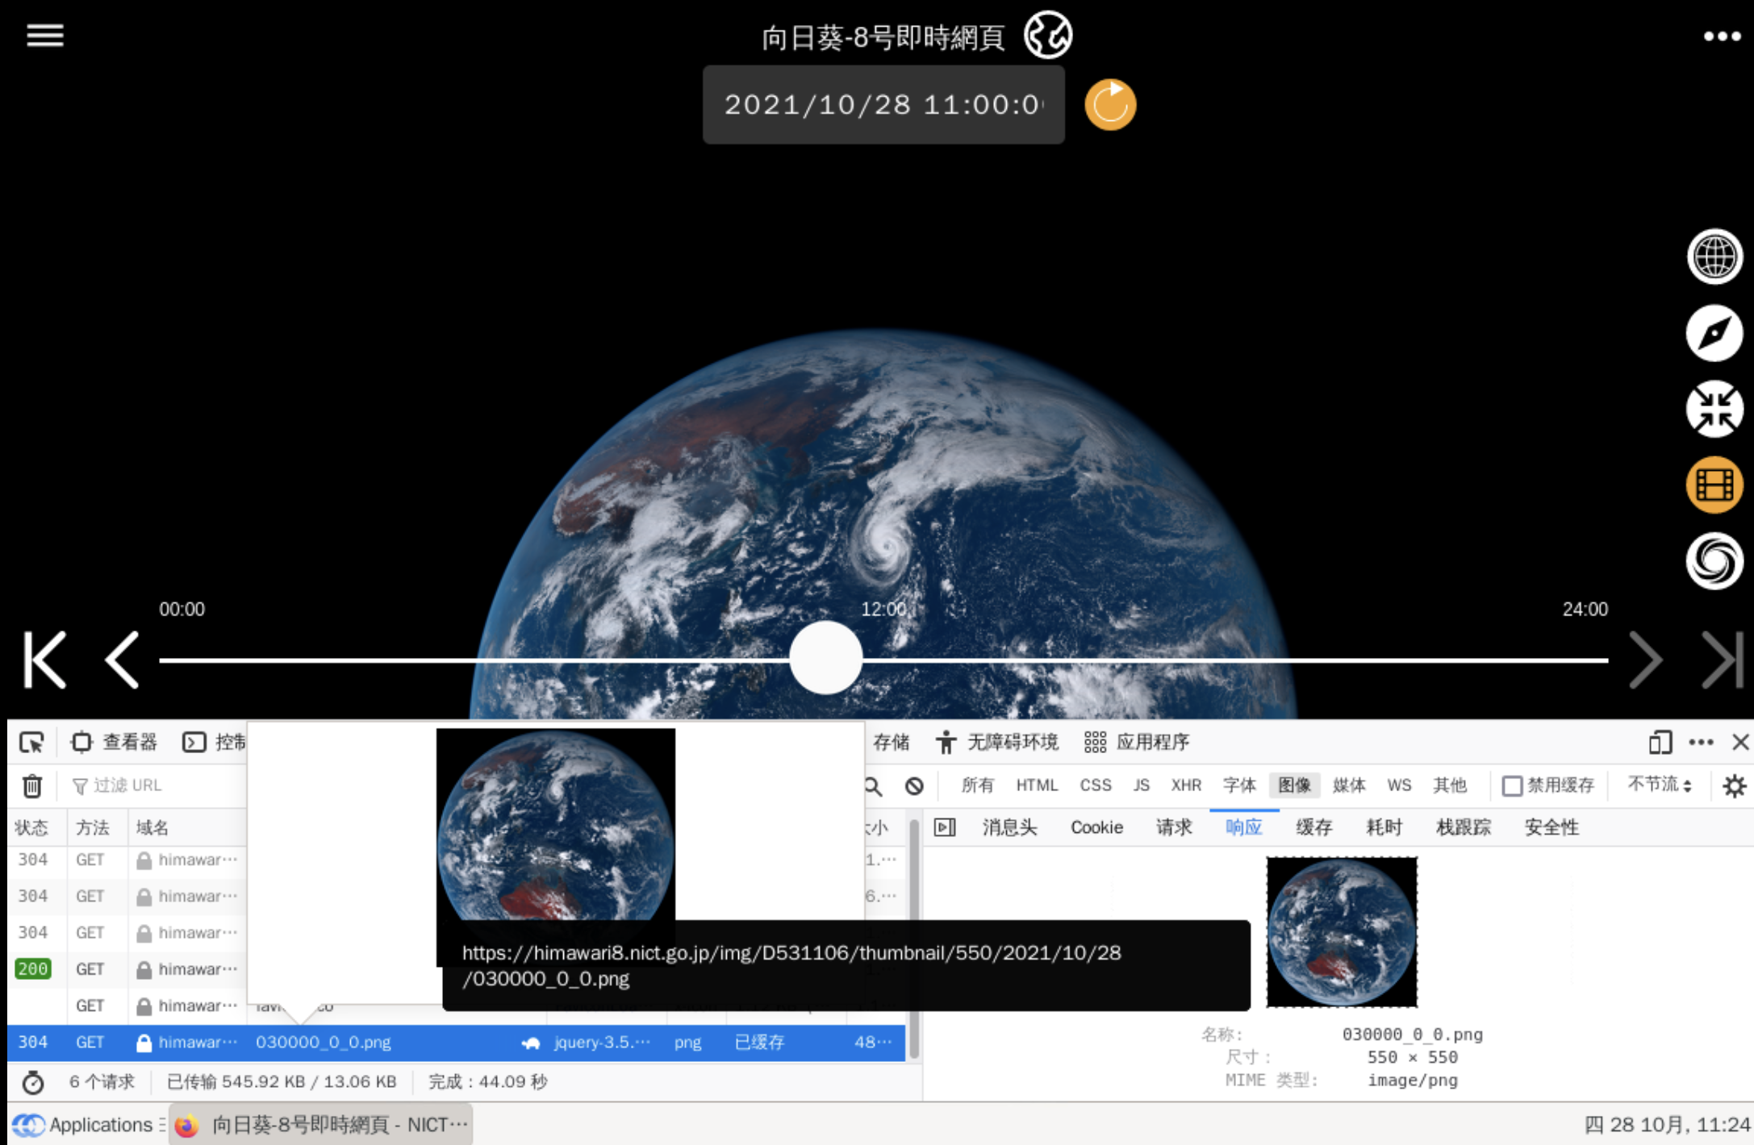Switch to 请求 request tab
Viewport: 1754px width, 1145px height.
1174,827
